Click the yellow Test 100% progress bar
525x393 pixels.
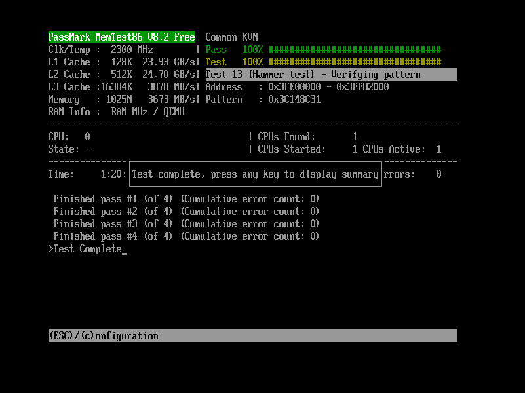(x=323, y=62)
